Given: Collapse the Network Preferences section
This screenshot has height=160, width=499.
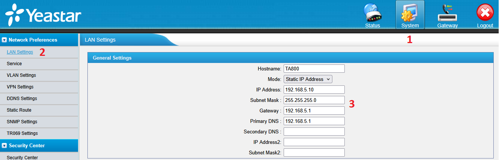Looking at the screenshot, I should point(4,40).
